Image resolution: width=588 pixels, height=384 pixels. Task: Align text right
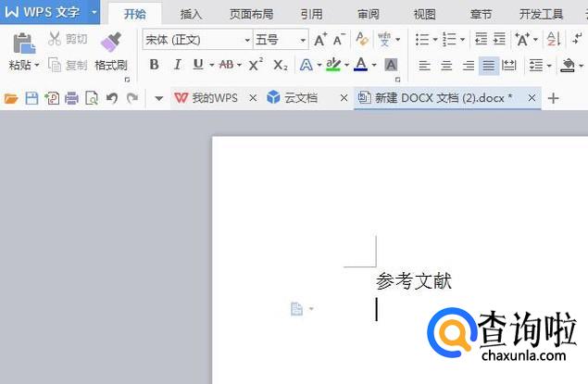(468, 66)
